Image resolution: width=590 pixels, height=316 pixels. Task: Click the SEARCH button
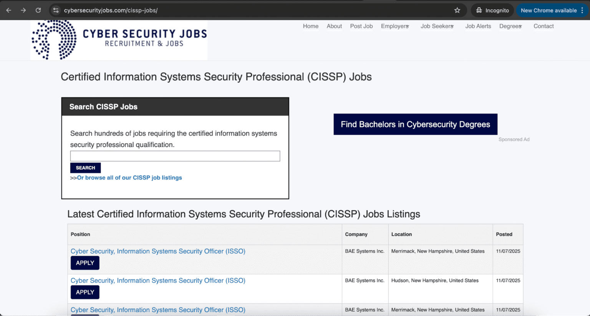pyautogui.click(x=85, y=168)
